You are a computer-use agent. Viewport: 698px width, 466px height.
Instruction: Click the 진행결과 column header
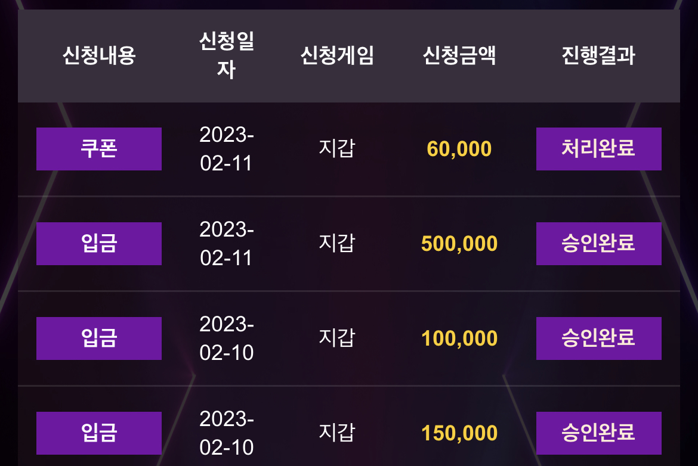(599, 55)
